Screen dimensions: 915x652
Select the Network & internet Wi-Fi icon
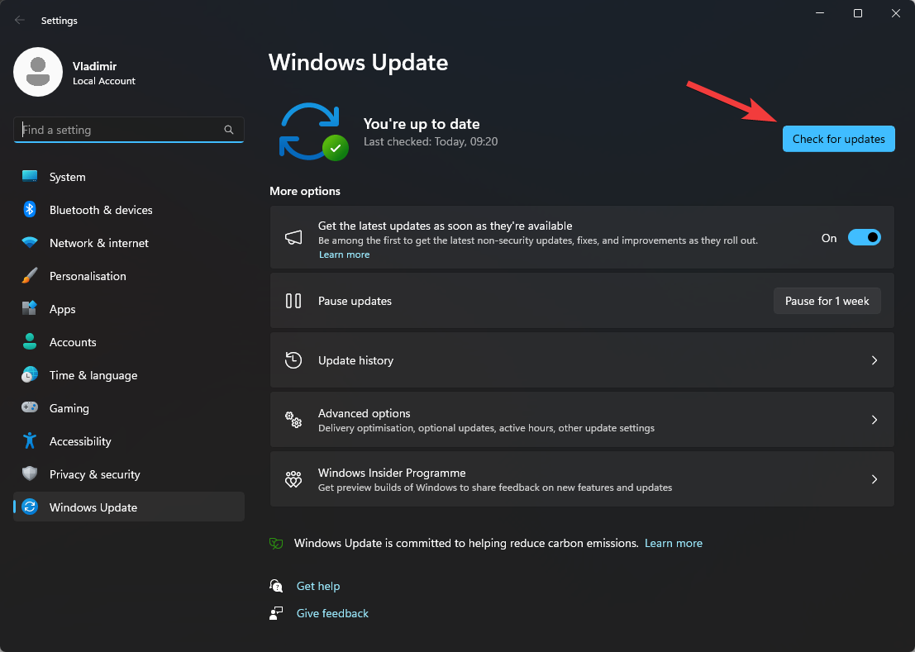(30, 243)
